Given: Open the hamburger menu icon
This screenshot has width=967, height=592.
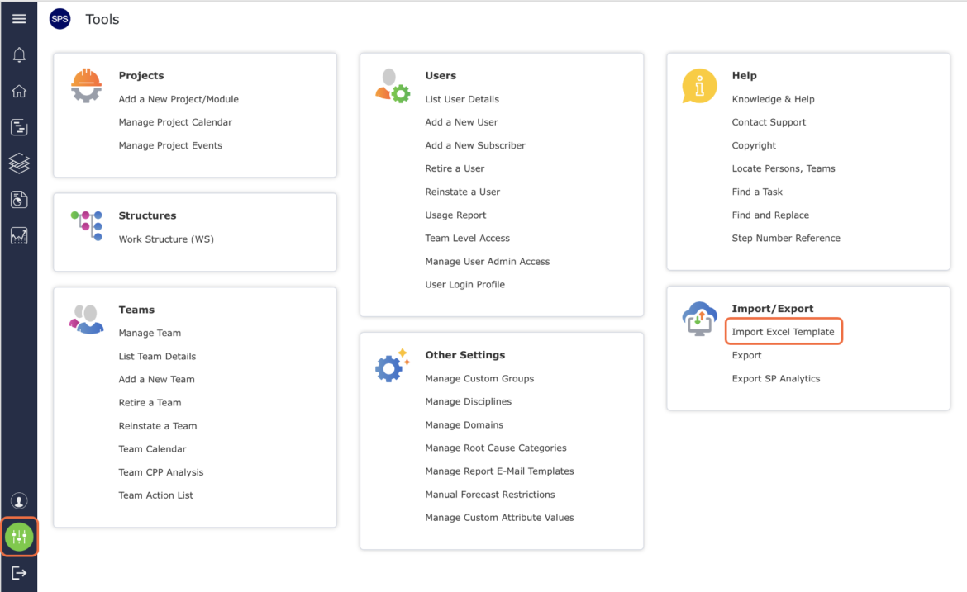Looking at the screenshot, I should (x=19, y=18).
